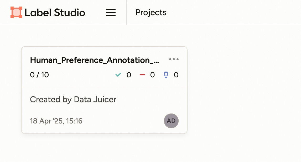Image resolution: width=301 pixels, height=162 pixels.
Task: Click the count beside the green checkmark
Action: coord(129,75)
